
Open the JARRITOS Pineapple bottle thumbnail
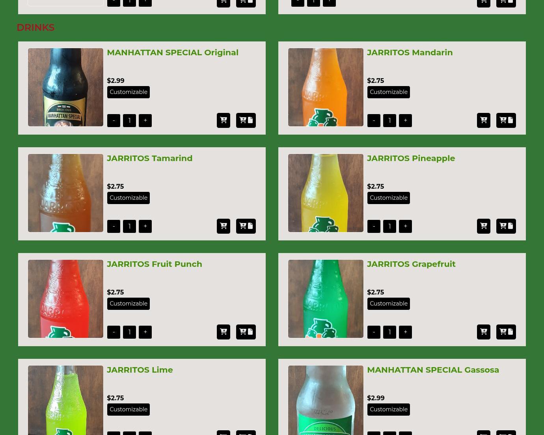(326, 193)
